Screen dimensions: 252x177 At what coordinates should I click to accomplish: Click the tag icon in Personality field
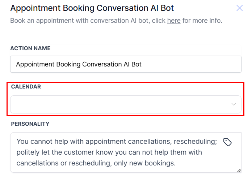click(x=227, y=142)
